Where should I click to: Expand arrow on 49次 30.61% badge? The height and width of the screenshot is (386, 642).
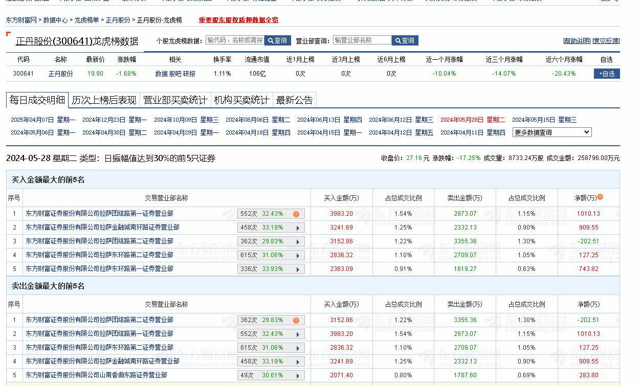point(298,375)
